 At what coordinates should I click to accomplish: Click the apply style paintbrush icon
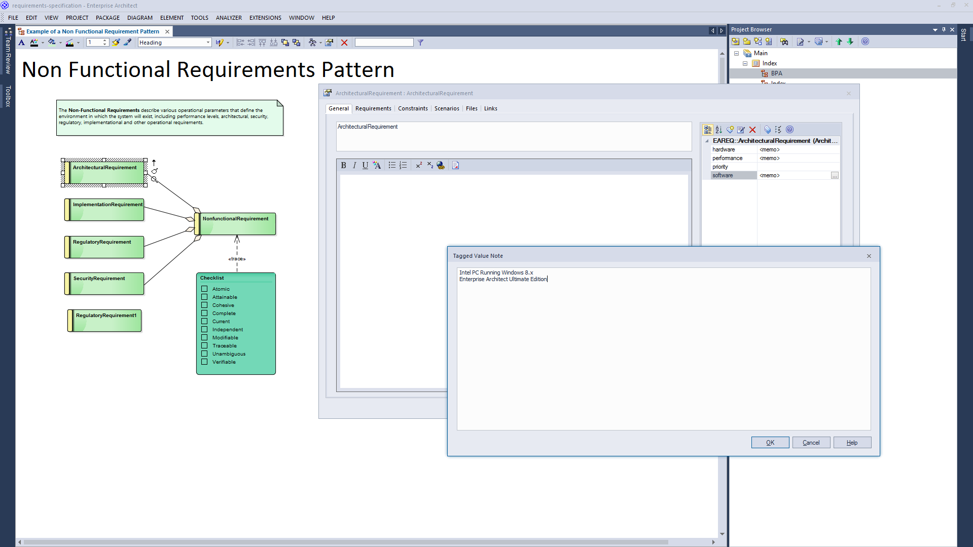(116, 43)
